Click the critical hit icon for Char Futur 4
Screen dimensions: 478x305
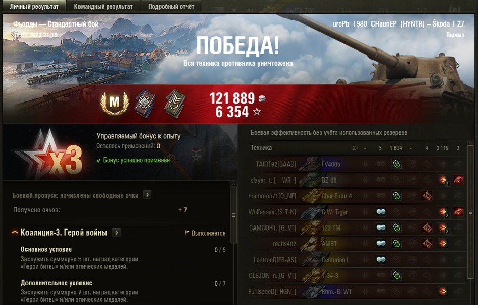pos(427,196)
